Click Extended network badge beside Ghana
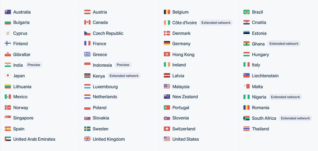 click(x=284, y=44)
